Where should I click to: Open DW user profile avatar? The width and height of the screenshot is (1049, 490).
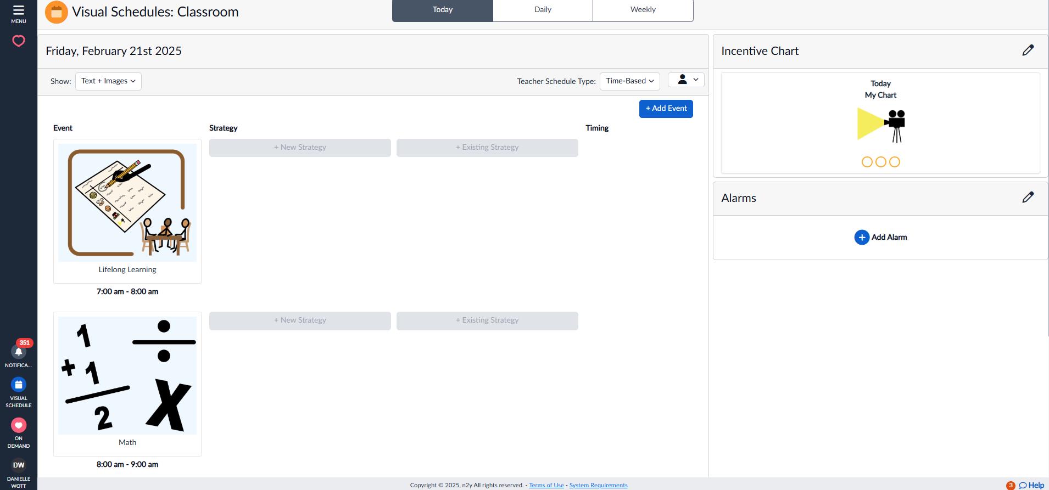(19, 465)
